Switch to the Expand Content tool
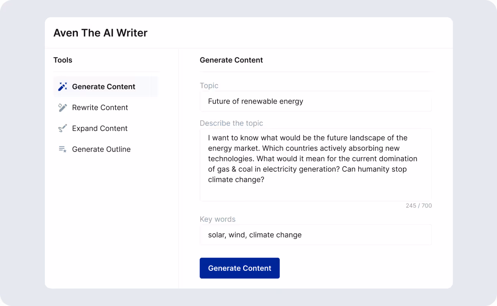The height and width of the screenshot is (306, 497). (x=100, y=129)
